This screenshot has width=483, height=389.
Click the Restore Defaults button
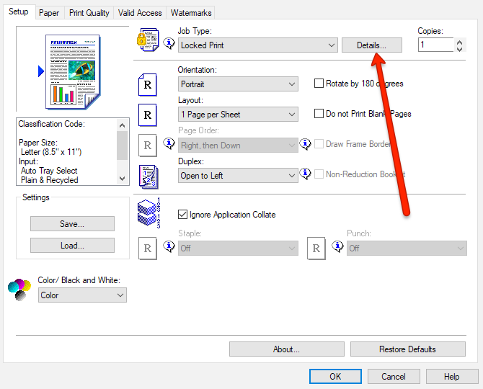407,349
